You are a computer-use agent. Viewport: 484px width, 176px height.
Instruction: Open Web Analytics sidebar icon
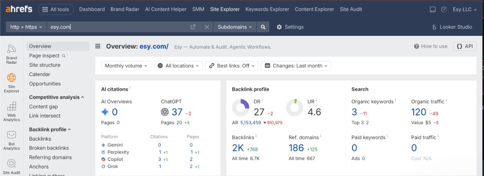click(x=11, y=111)
